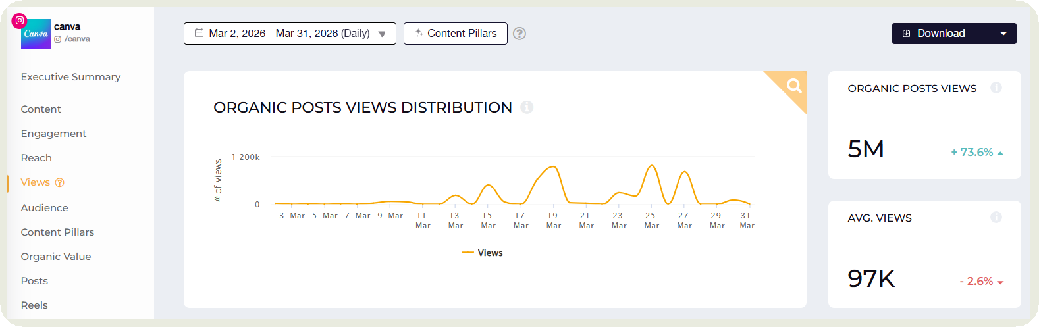Screen dimensions: 1039x327
Task: Go to Executive Summary section
Action: click(x=70, y=77)
